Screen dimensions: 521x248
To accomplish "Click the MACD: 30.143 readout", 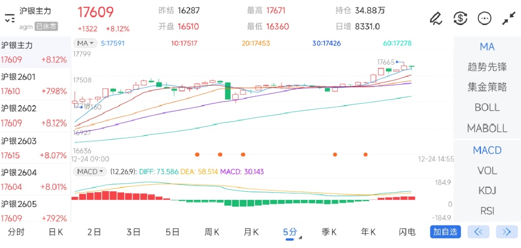I will click(x=242, y=172).
